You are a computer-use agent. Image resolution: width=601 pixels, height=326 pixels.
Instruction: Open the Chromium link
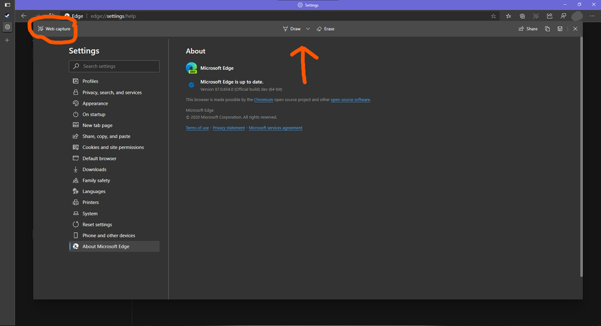[x=264, y=100]
